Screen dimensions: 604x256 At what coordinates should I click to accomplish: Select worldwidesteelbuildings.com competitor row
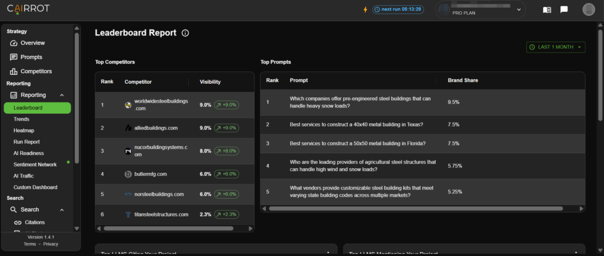pos(175,105)
